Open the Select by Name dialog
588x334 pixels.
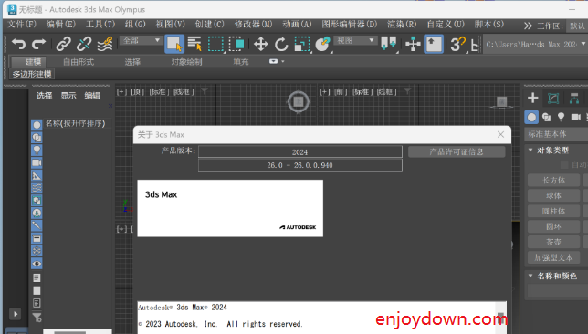(195, 44)
